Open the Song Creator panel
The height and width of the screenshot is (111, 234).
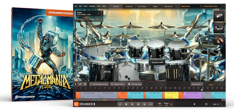click(x=197, y=84)
